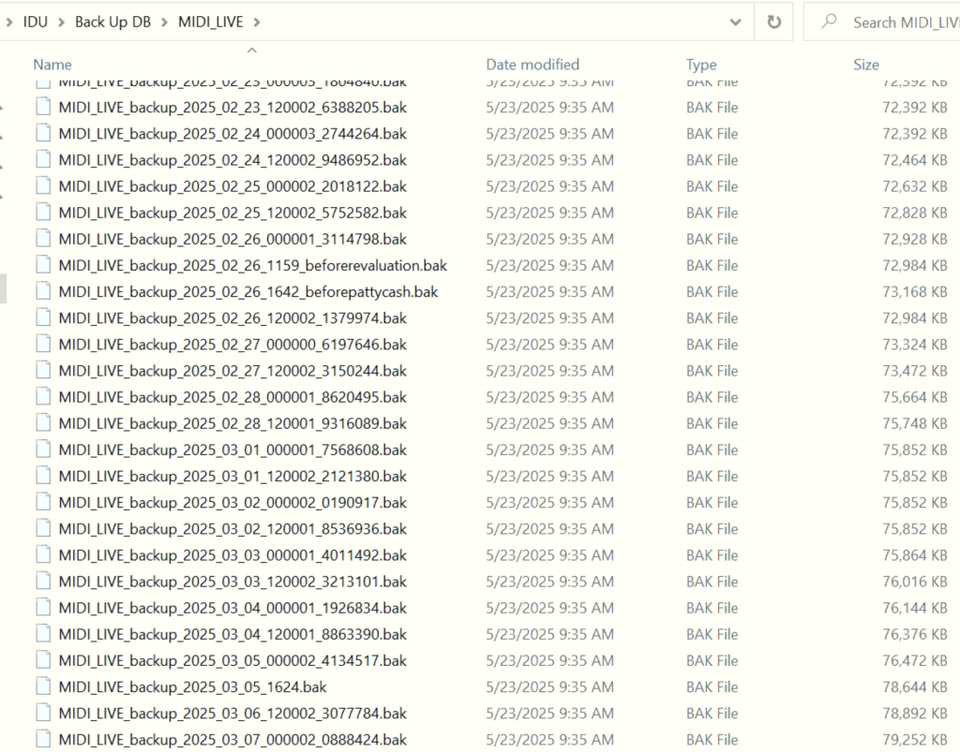The image size is (960, 752).
Task: Click the file icon of 1159_beforerevaluation.bak
Action: coord(43,265)
